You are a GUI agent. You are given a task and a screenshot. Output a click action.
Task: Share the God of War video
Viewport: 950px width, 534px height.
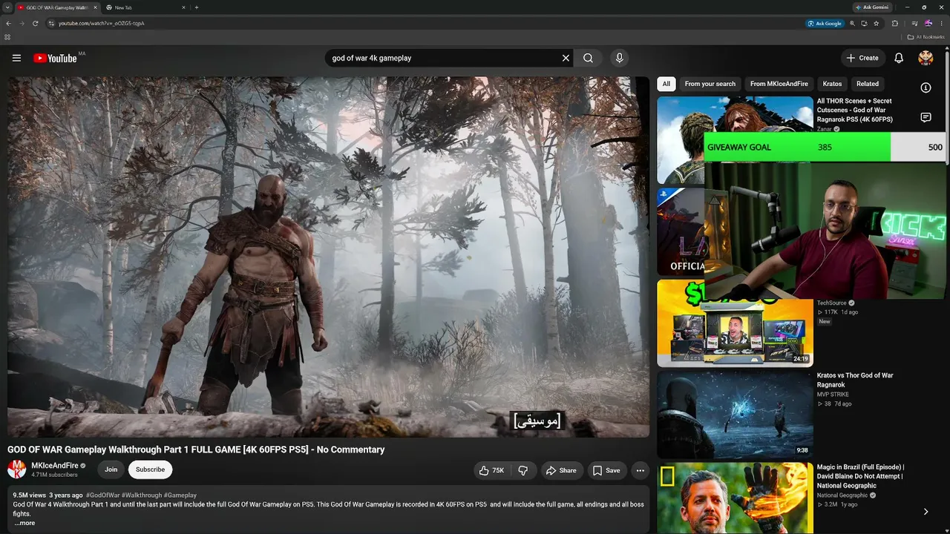[561, 470]
